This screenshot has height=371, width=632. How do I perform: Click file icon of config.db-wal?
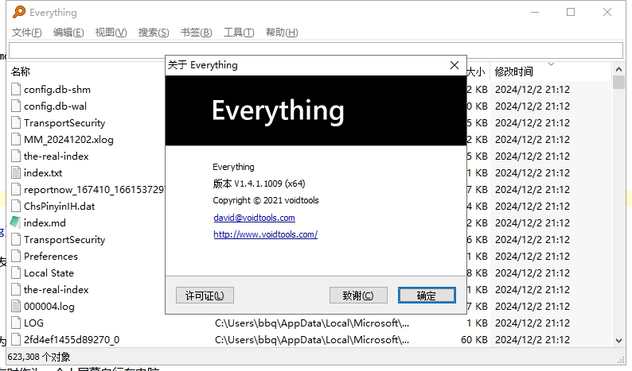click(x=16, y=106)
